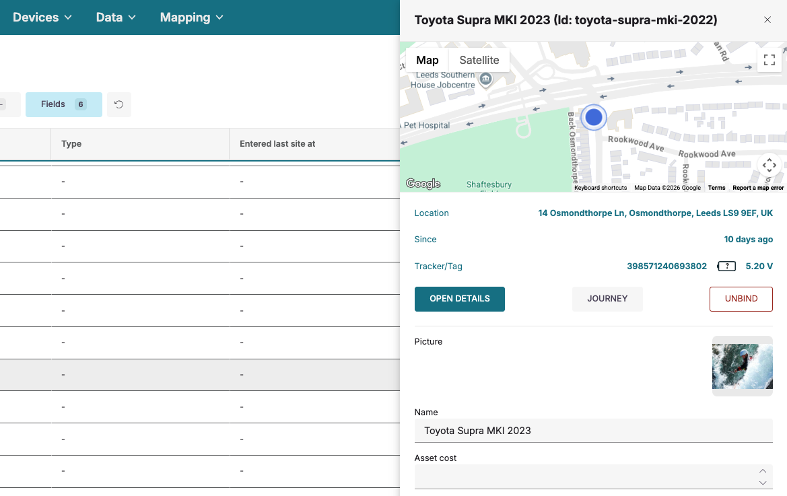Close the Toyota Supra details panel
The image size is (787, 496).
tap(767, 20)
